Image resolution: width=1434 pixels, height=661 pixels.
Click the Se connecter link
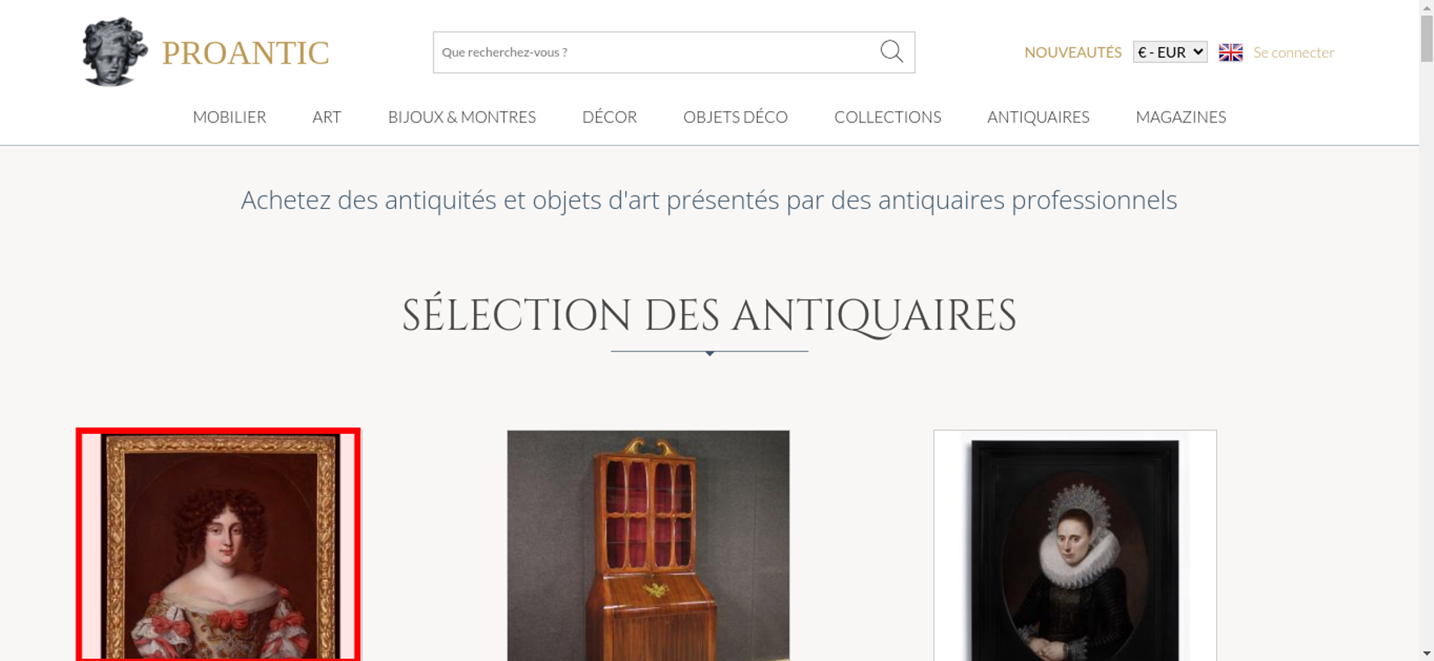coord(1293,52)
